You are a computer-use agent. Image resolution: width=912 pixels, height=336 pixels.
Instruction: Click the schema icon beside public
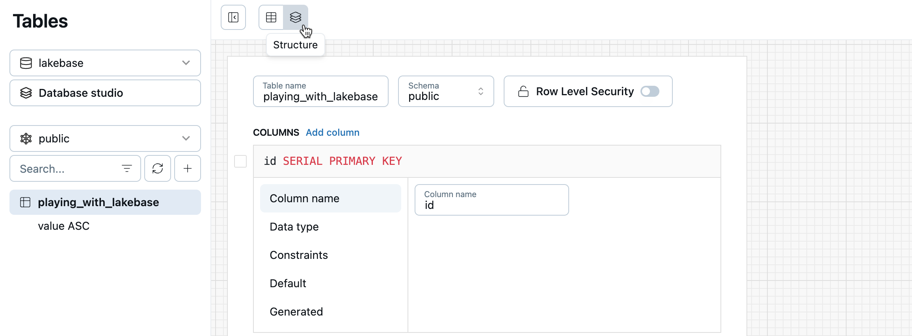(x=26, y=138)
